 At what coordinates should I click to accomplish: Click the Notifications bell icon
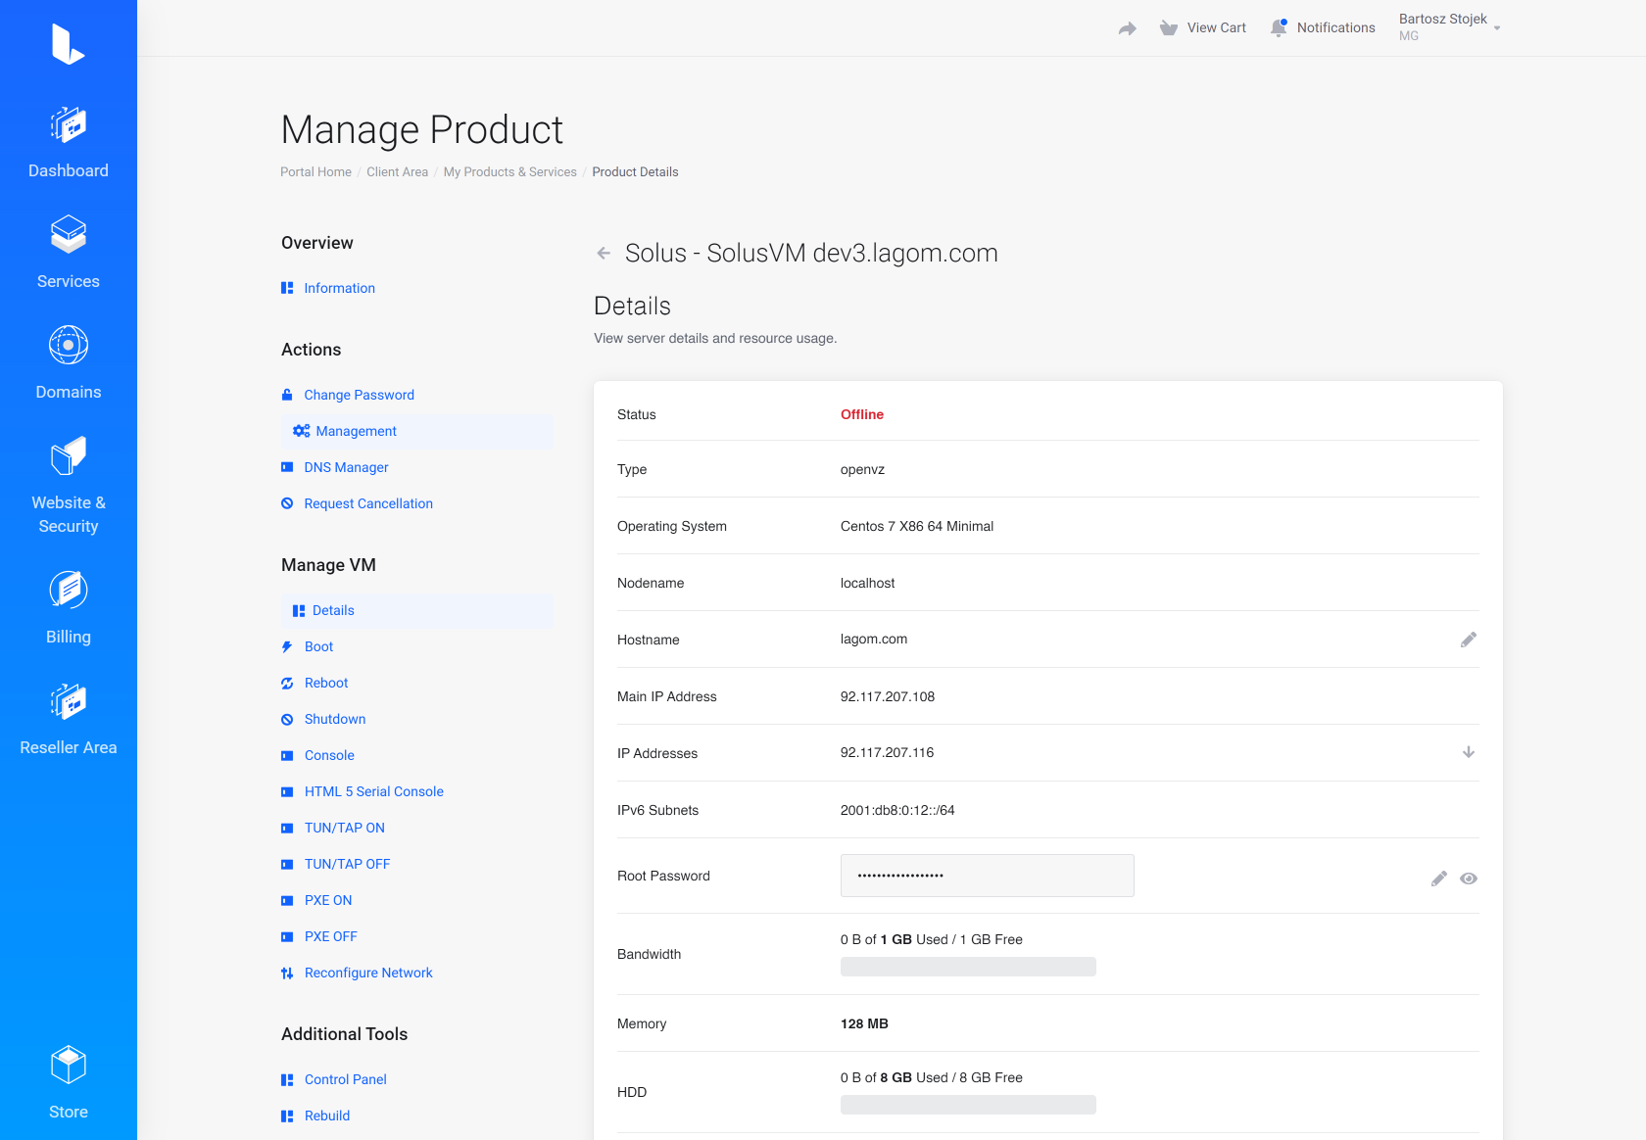click(x=1279, y=27)
